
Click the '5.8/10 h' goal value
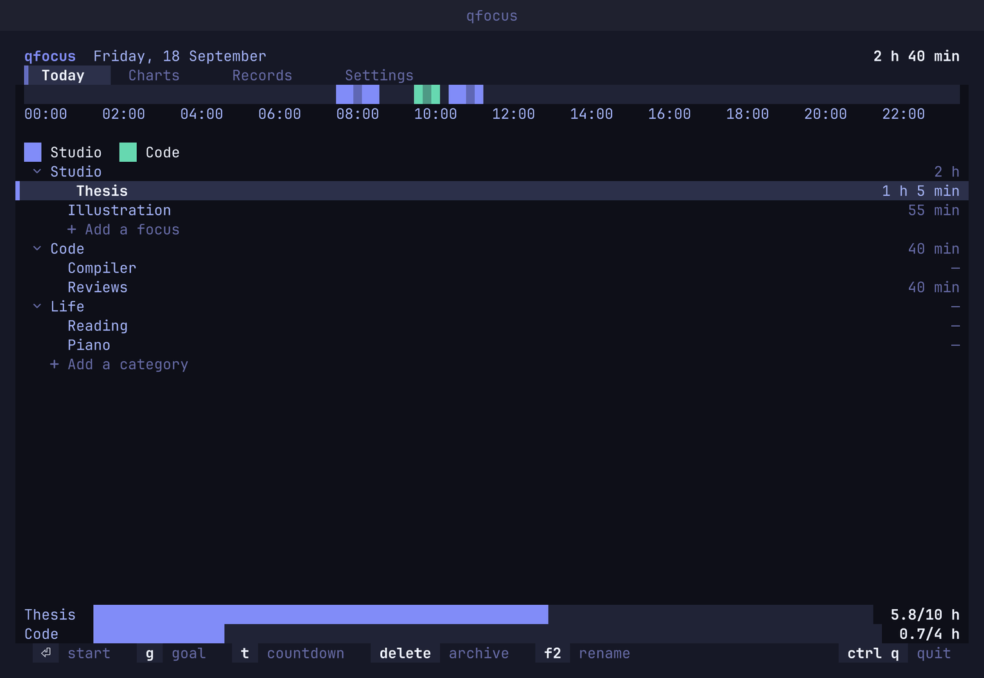point(925,614)
